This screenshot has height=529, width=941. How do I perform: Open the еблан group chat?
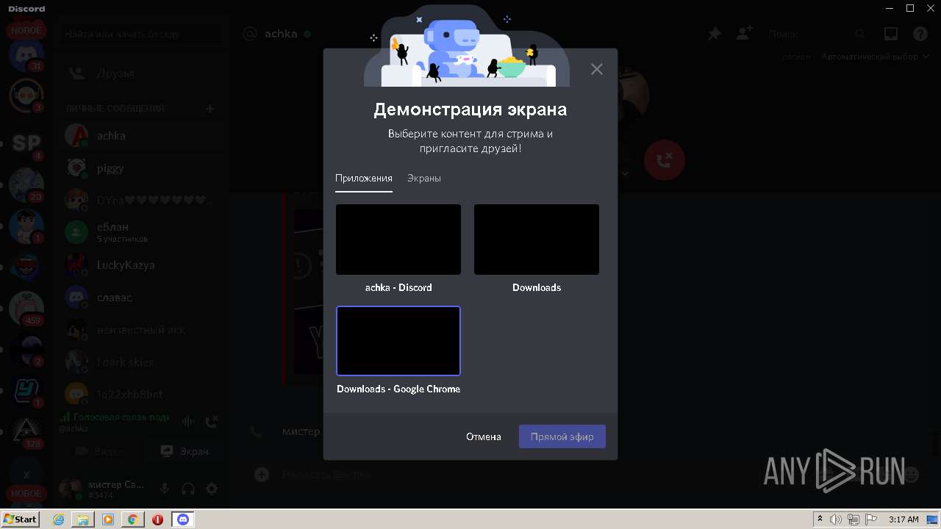140,232
